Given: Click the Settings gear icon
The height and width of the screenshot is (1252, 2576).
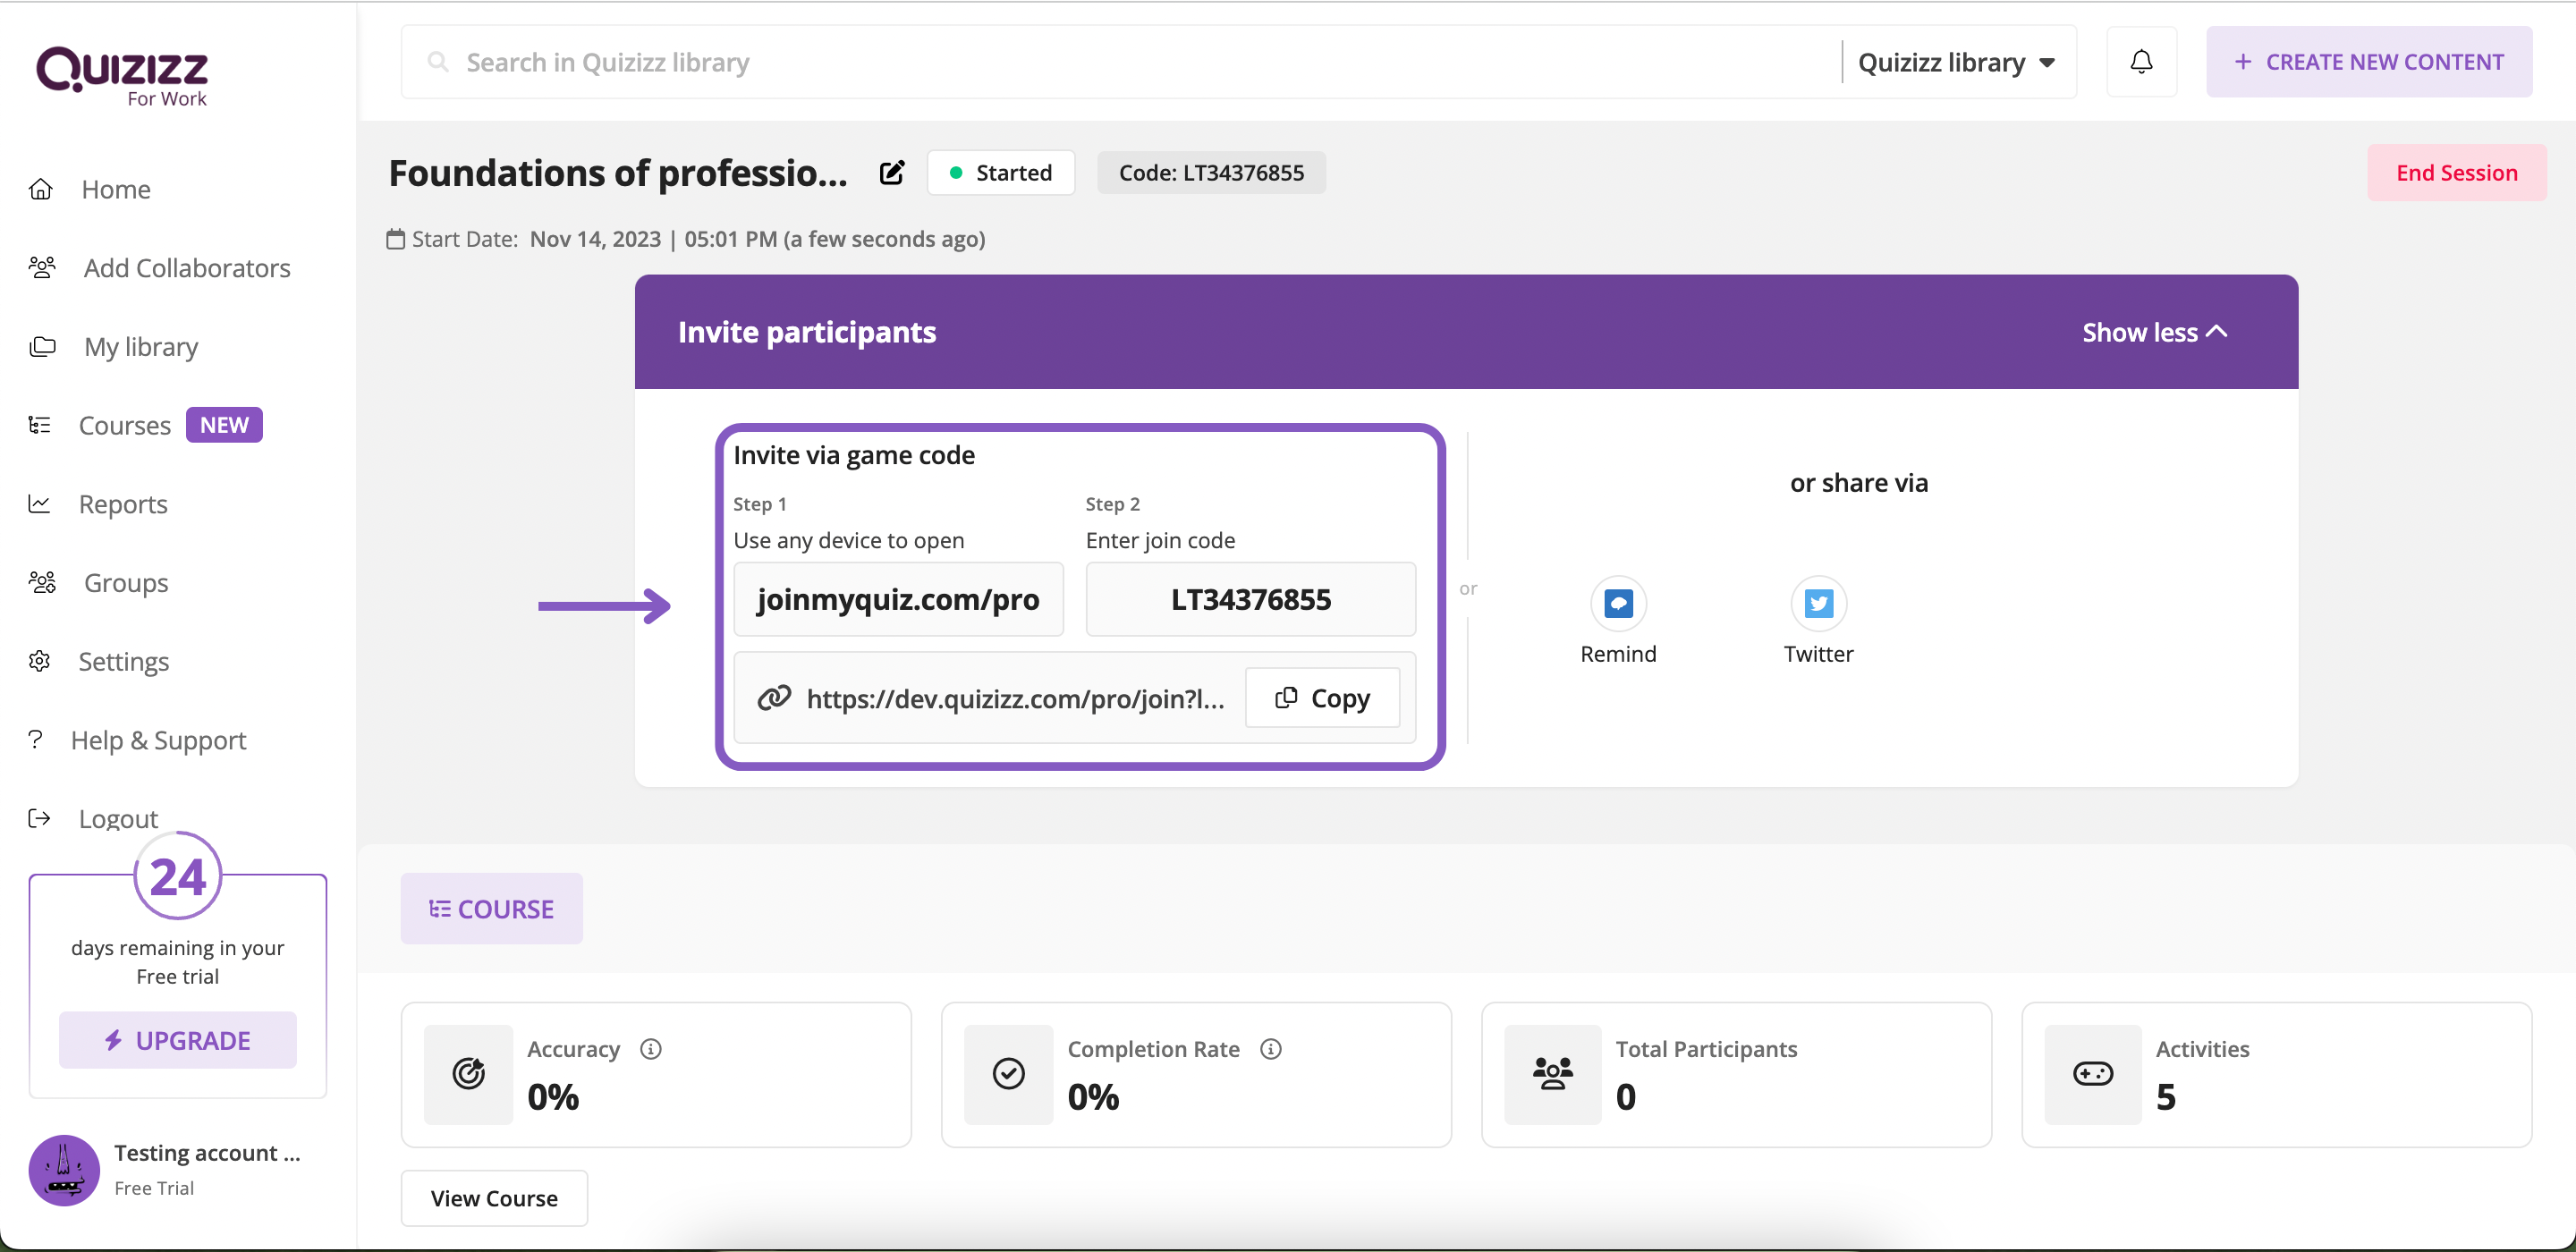Looking at the screenshot, I should 39,661.
